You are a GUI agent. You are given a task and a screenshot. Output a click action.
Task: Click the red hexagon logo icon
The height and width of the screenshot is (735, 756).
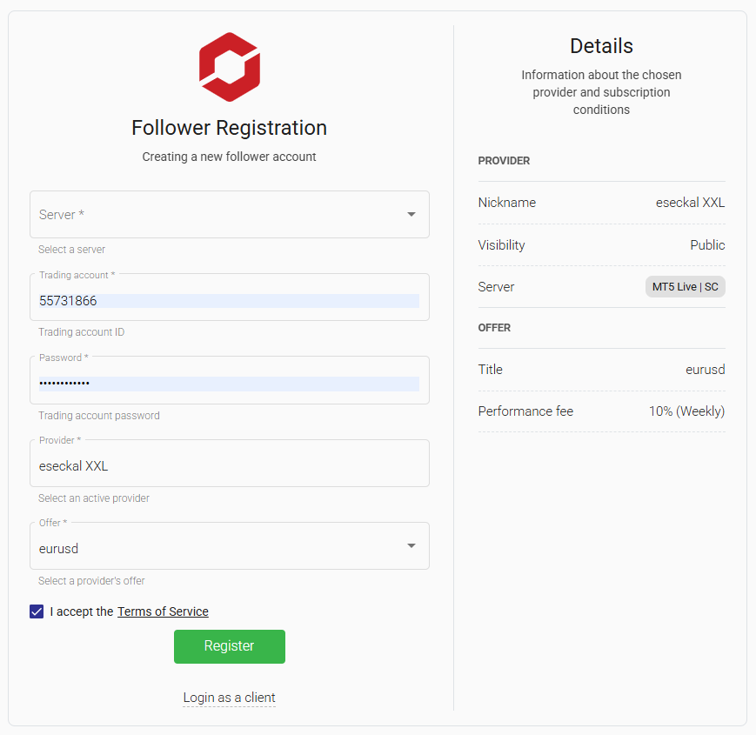[230, 67]
